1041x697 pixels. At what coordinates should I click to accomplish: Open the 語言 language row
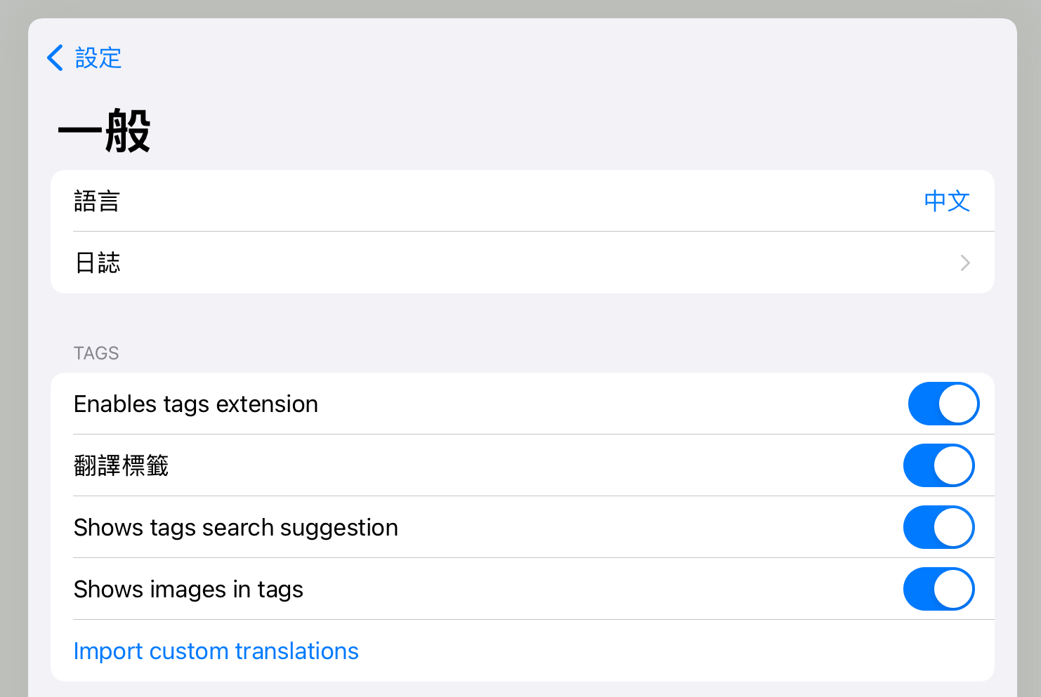pos(97,201)
